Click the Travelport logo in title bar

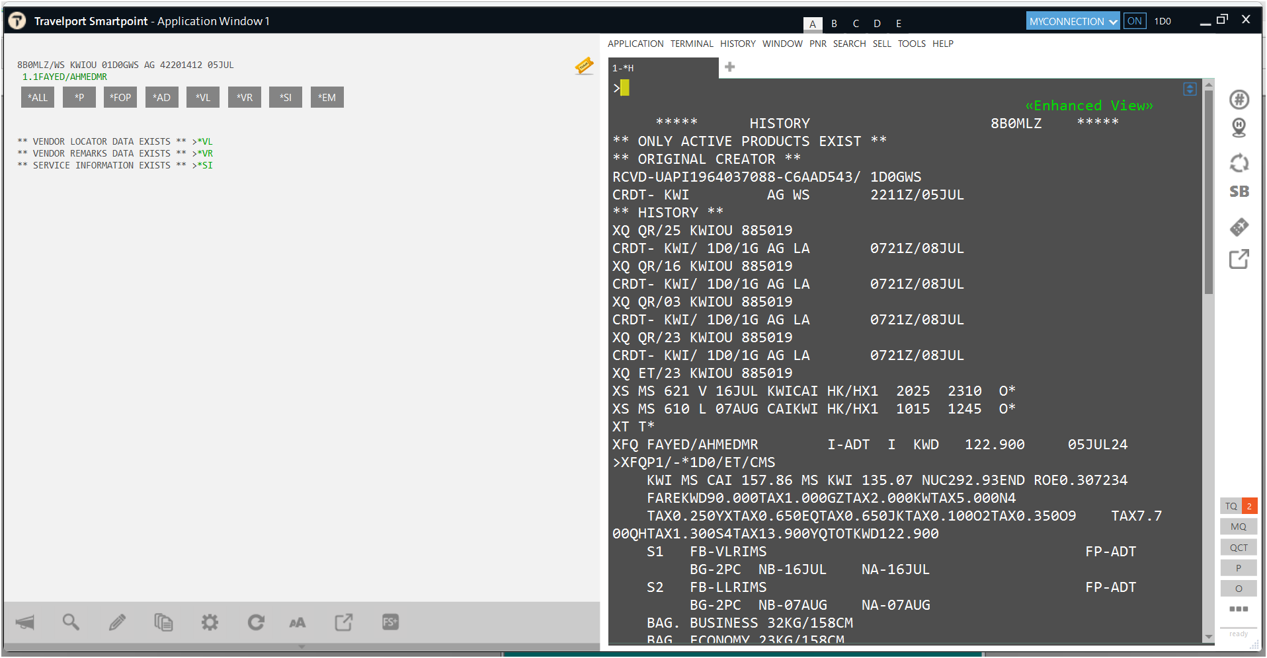pyautogui.click(x=17, y=21)
